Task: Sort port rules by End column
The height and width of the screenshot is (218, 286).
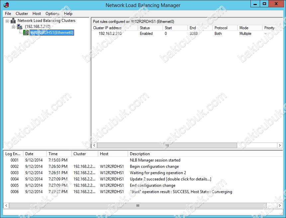Action: pyautogui.click(x=200, y=28)
